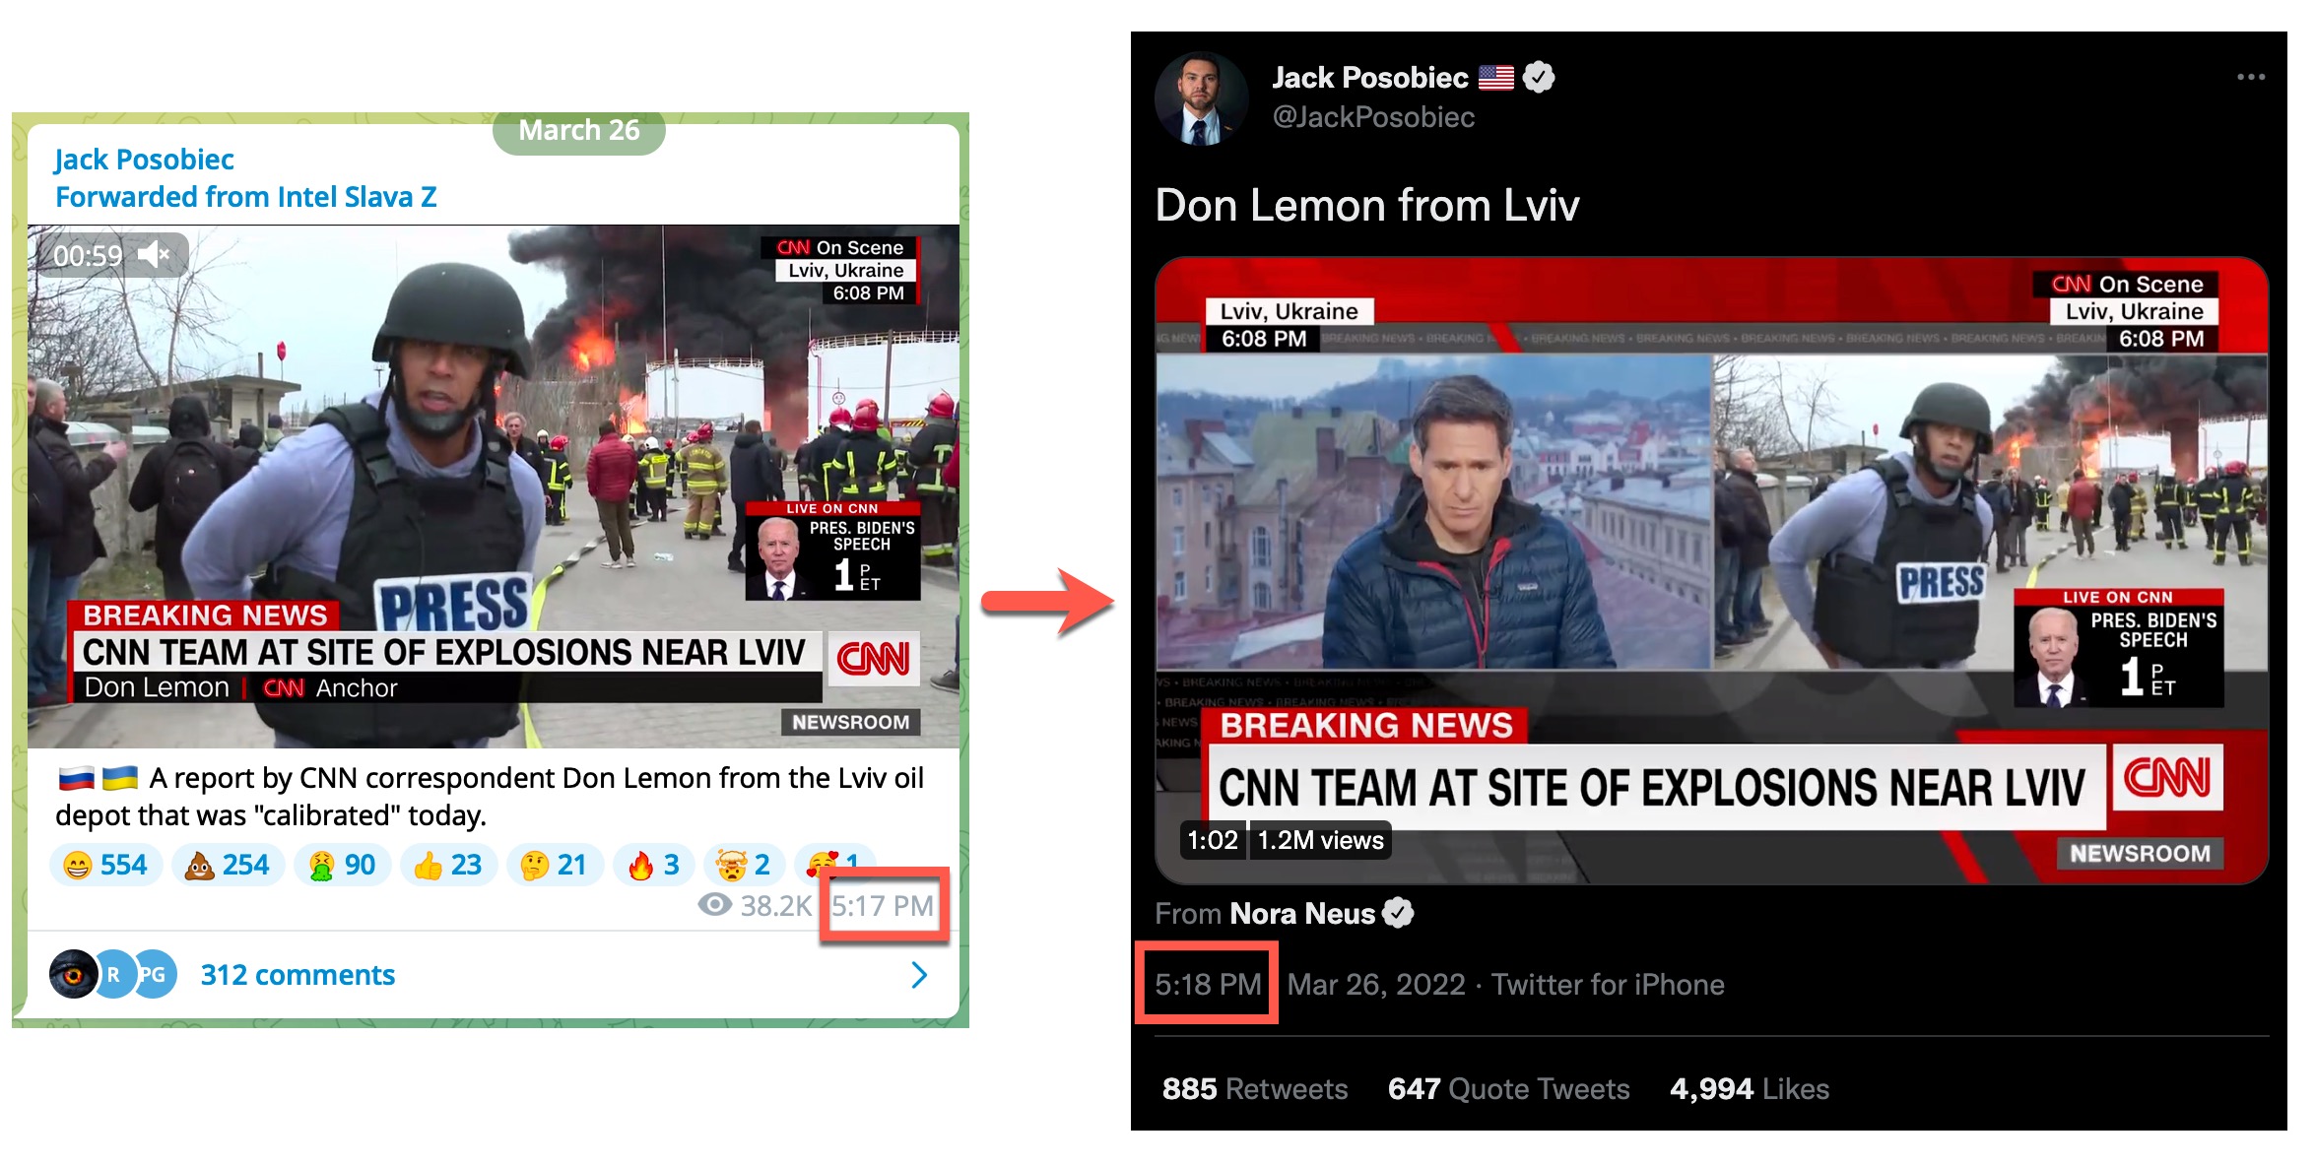Open the tweet's three-dot more menu

point(2250,77)
